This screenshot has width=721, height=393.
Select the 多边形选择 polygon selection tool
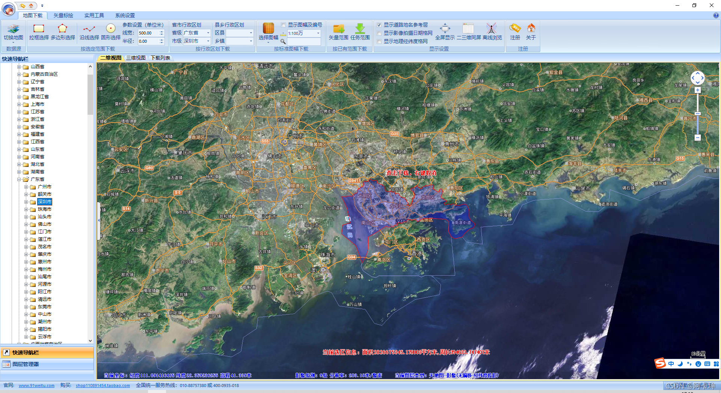(63, 32)
